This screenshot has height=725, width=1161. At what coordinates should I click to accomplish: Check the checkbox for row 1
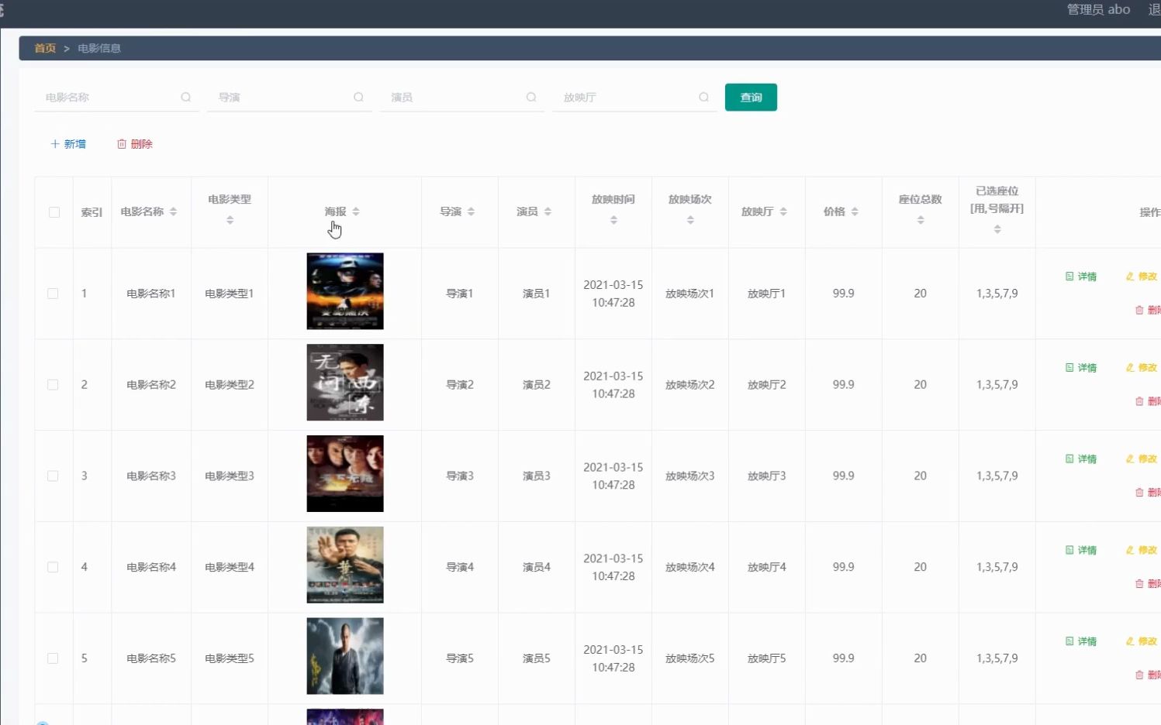click(53, 294)
